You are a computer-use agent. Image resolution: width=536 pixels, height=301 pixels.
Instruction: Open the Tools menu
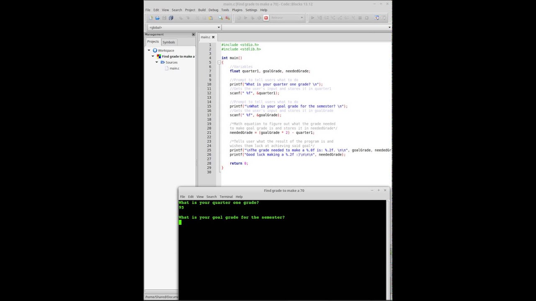coord(225,10)
